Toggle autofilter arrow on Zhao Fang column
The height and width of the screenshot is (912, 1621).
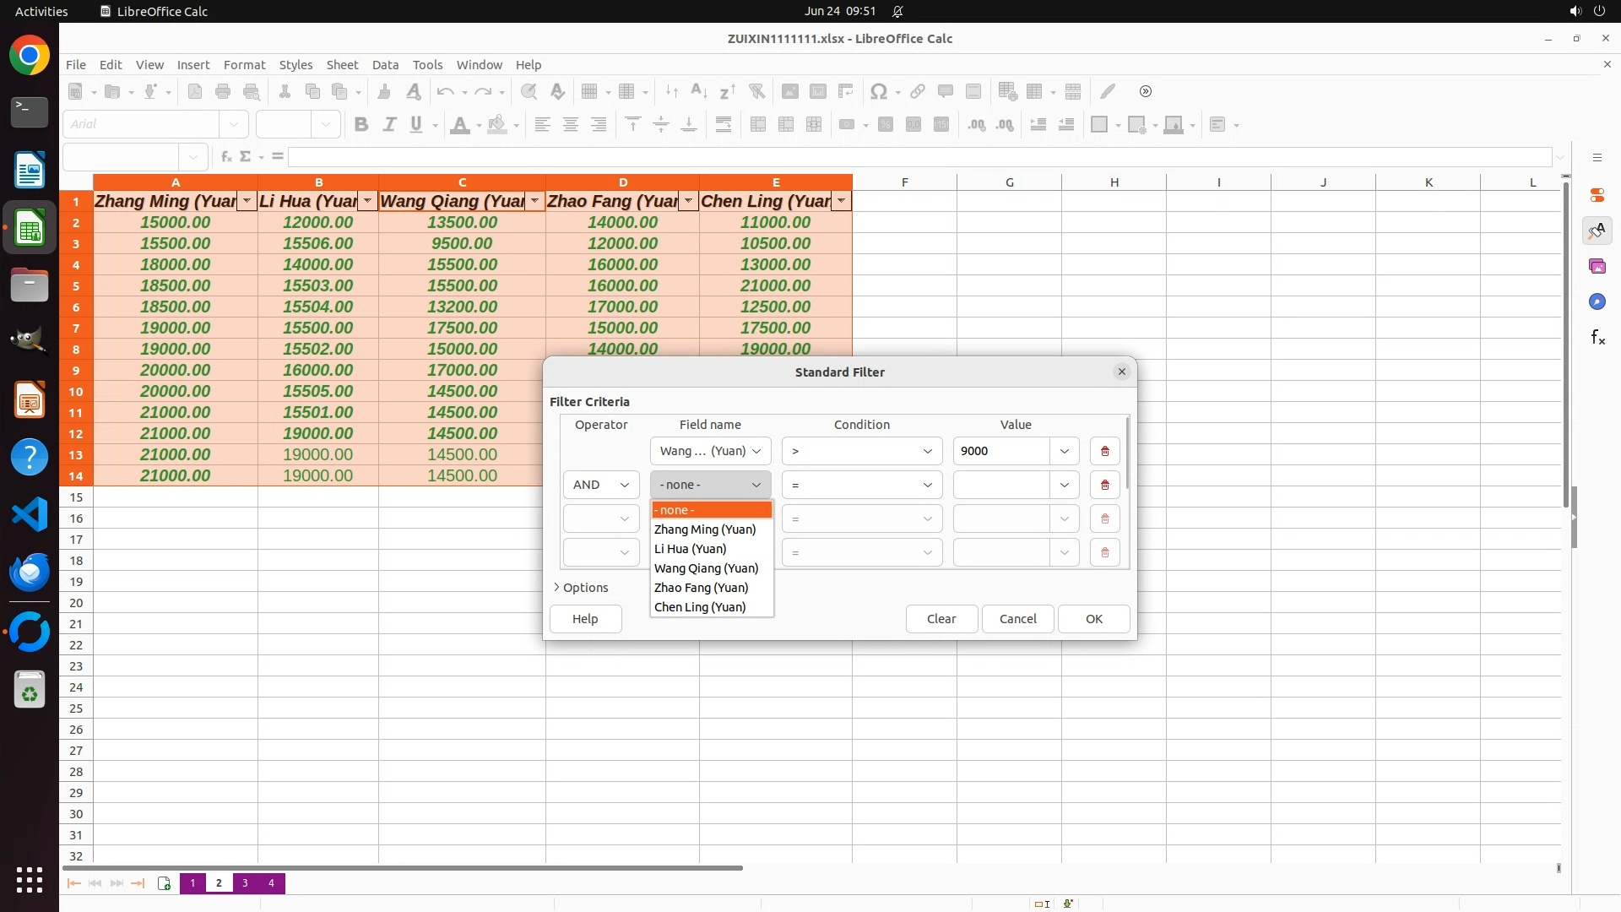[x=688, y=201]
